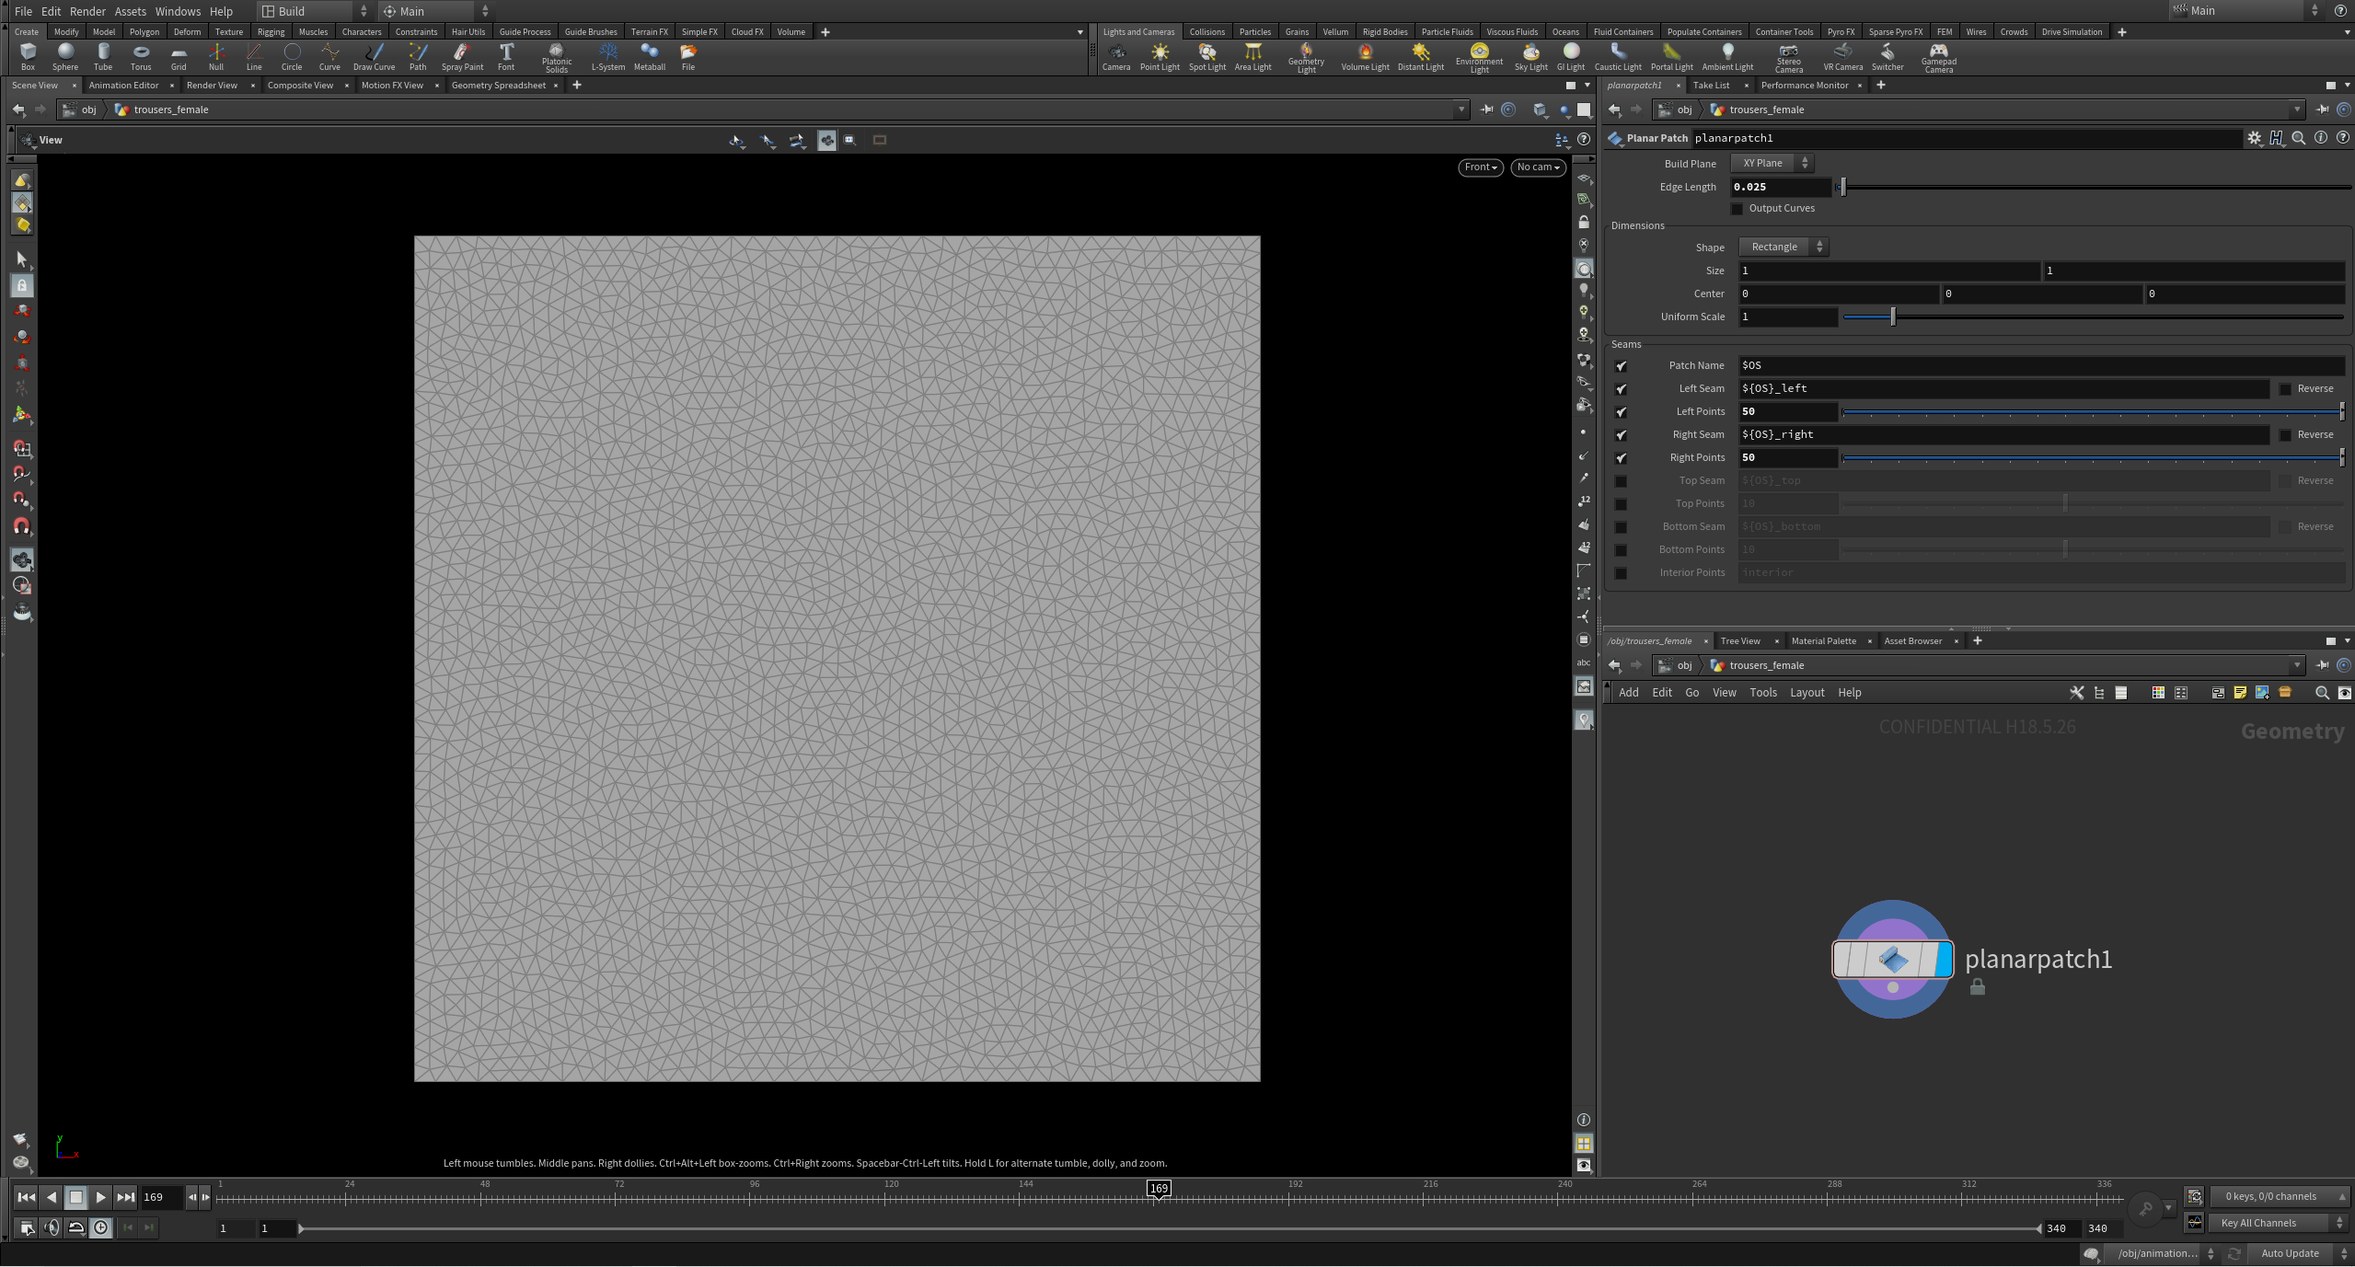
Task: Open the Shape Rectangle dropdown
Action: tap(1781, 246)
